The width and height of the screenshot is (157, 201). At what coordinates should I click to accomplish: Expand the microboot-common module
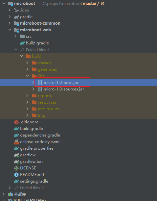point(10,23)
